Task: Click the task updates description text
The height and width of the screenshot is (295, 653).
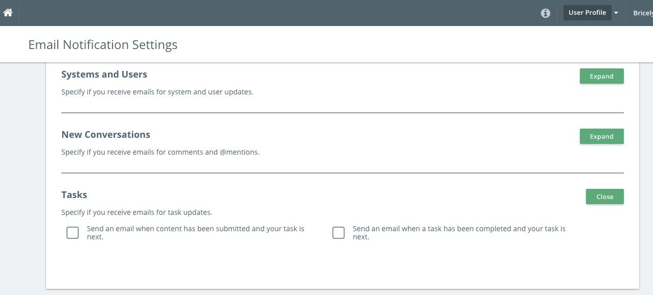Action: click(x=137, y=212)
